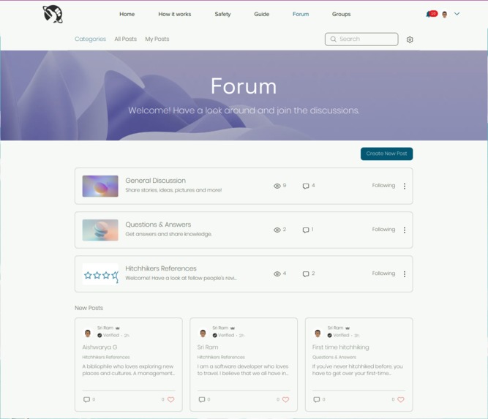Open the forum settings gear icon
The image size is (488, 419).
[x=410, y=39]
